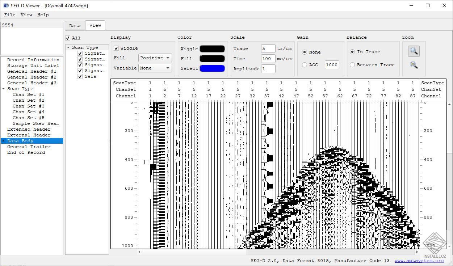Viewport: 453px width, 266px height.
Task: Switch to the Data tab
Action: click(x=75, y=25)
